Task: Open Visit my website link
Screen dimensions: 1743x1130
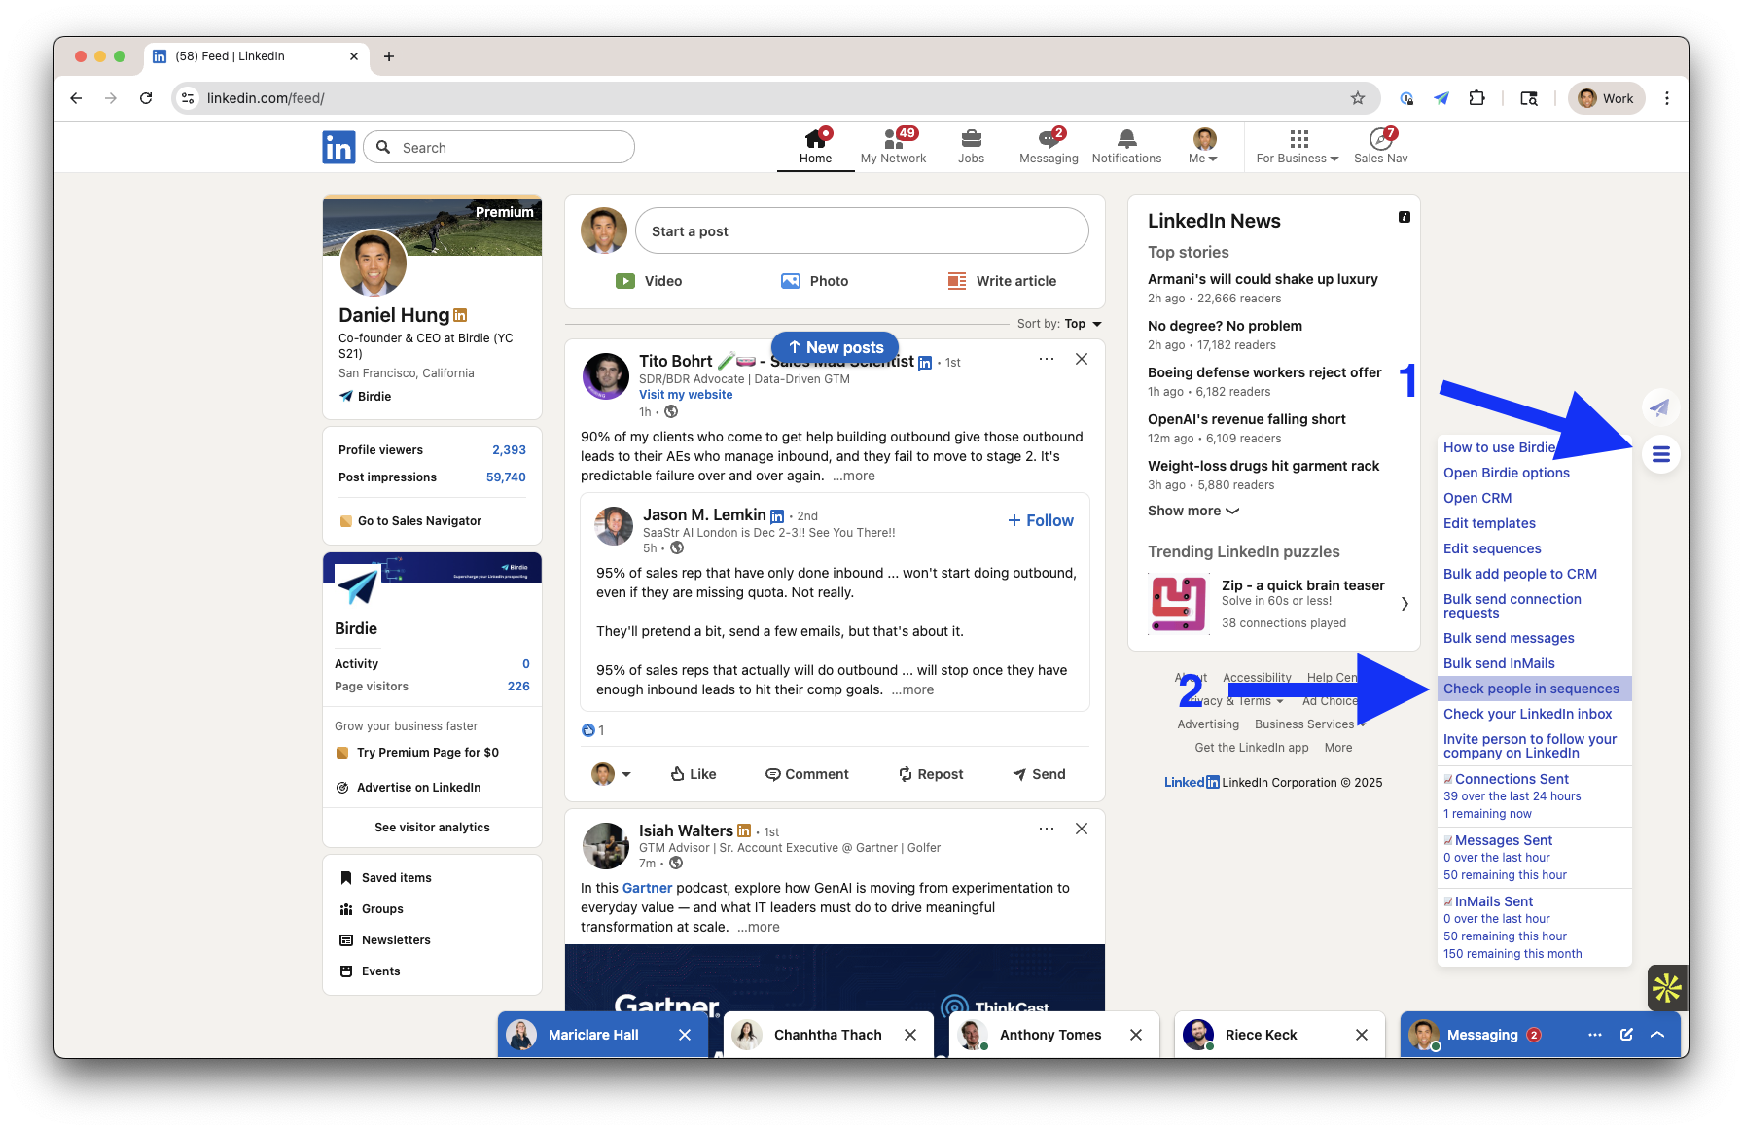Action: 686,395
